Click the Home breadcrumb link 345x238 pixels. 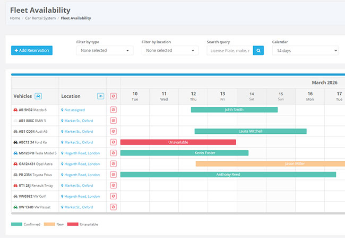tap(15, 18)
